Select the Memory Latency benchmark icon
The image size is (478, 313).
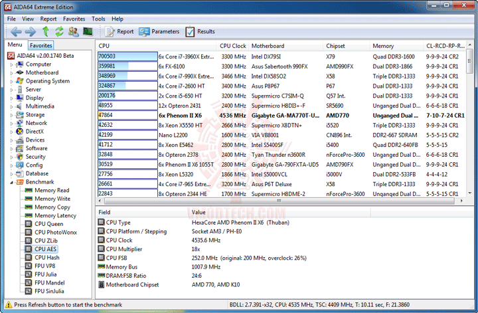pos(29,215)
